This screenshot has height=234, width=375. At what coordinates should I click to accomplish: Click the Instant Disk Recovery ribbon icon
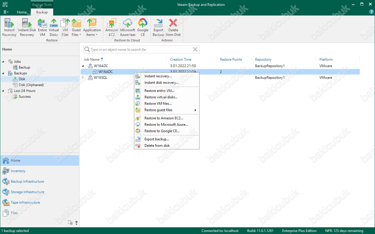coord(27,27)
